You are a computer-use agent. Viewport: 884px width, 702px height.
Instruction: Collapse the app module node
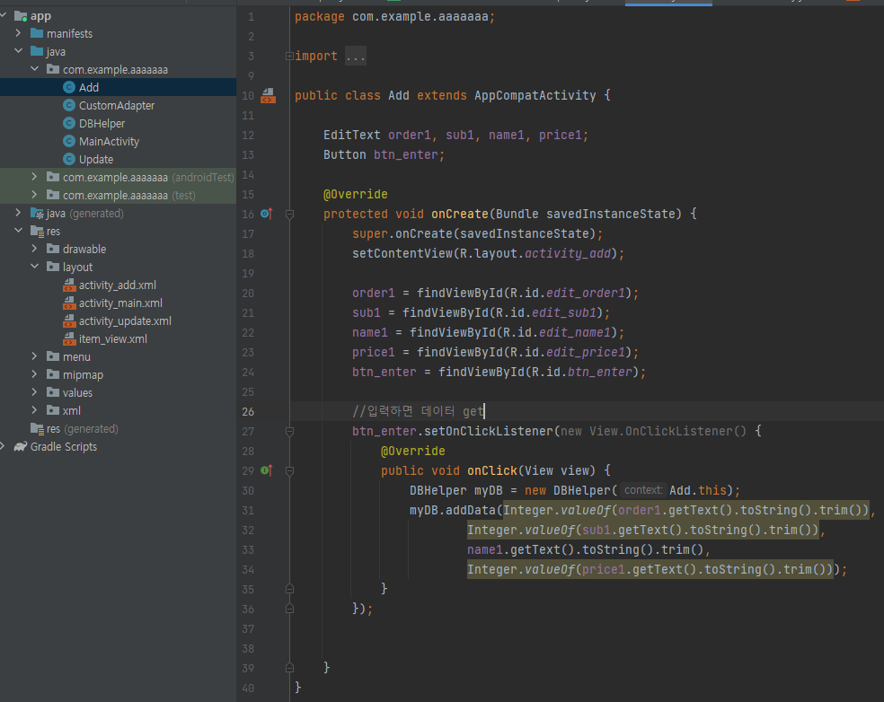coord(4,15)
